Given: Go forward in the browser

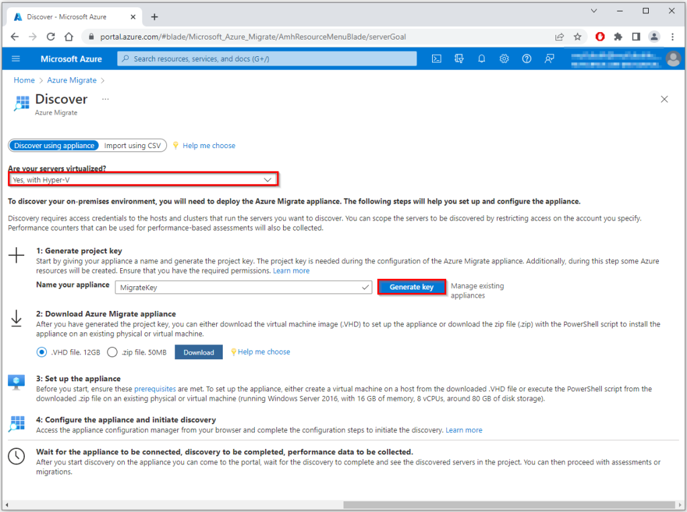Looking at the screenshot, I should pos(33,37).
